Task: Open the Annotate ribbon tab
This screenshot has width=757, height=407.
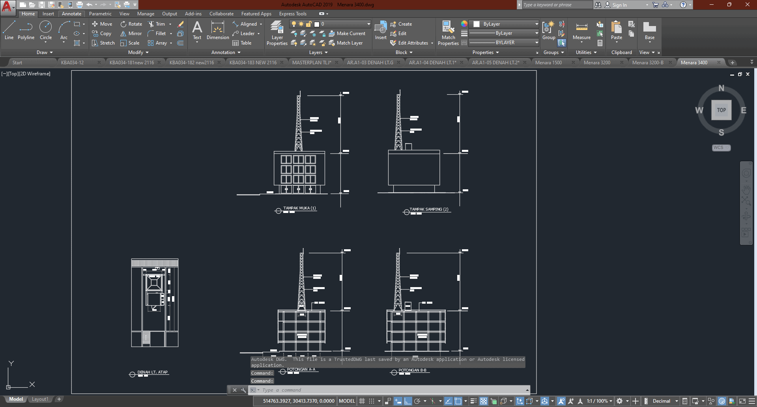Action: [x=71, y=14]
